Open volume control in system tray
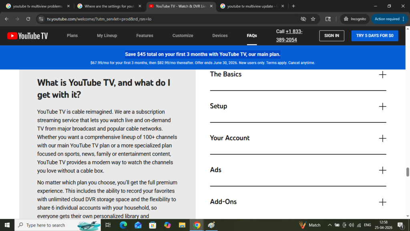410x231 pixels. (352, 225)
